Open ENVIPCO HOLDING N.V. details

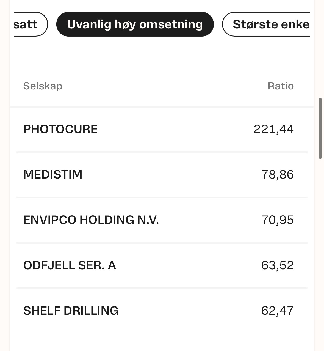(x=162, y=220)
